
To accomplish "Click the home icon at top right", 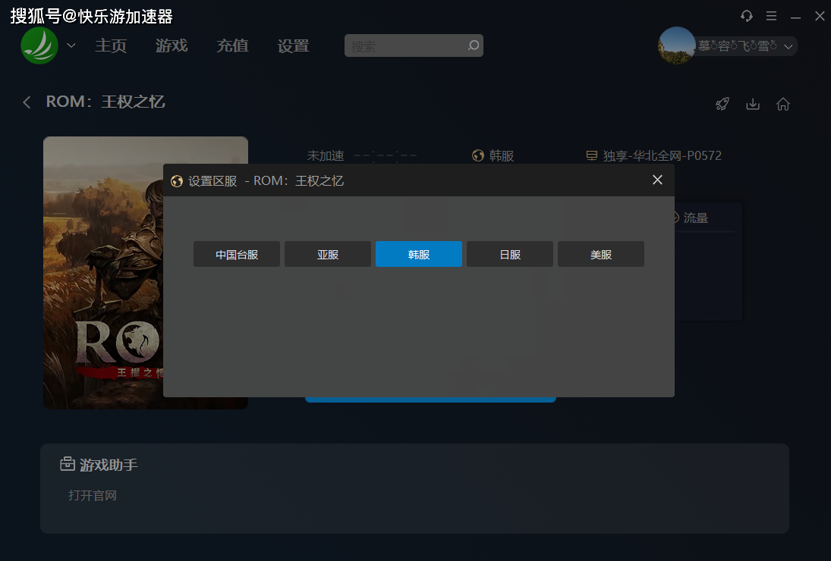I will click(783, 105).
